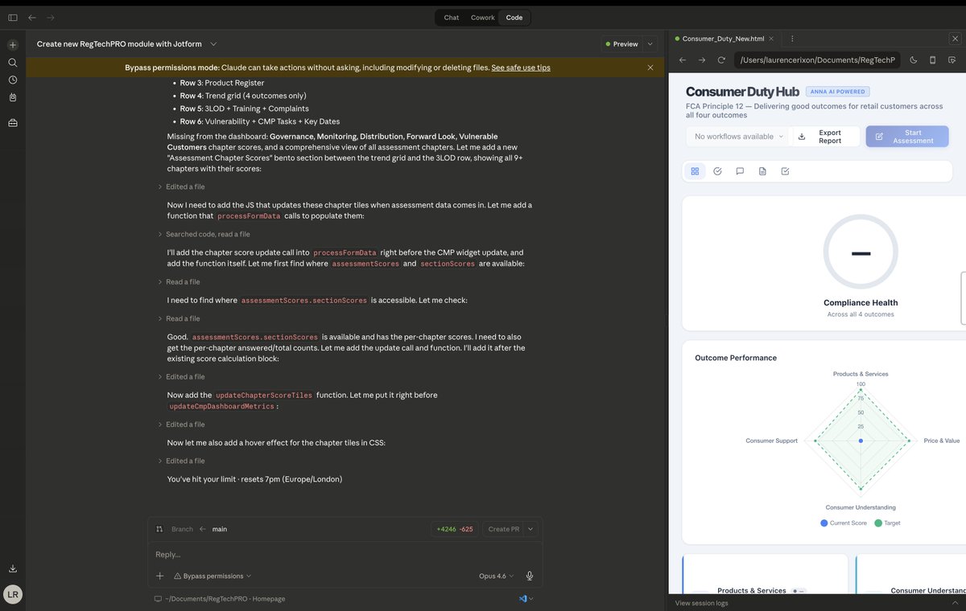
Task: Click the +4246 -625 diff stats
Action: (455, 529)
